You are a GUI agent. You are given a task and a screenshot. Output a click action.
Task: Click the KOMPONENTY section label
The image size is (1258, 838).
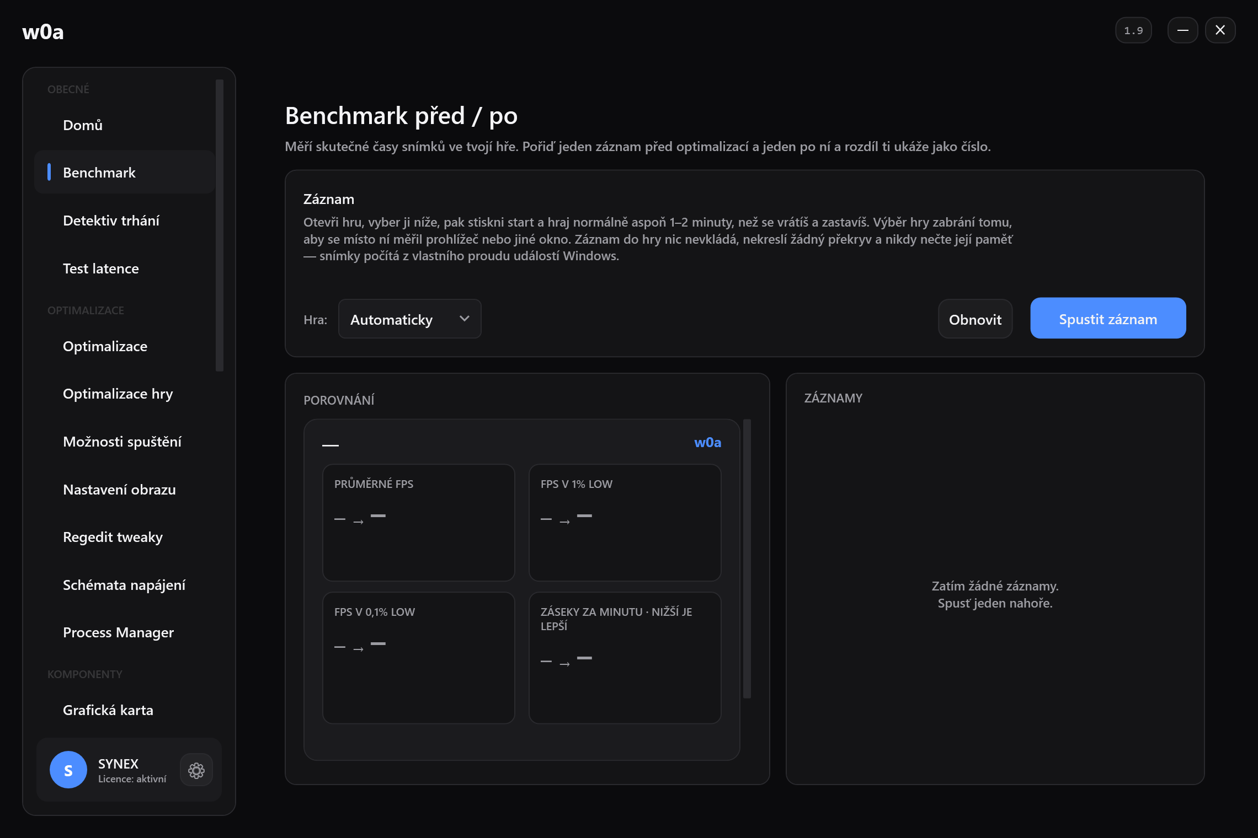[85, 674]
